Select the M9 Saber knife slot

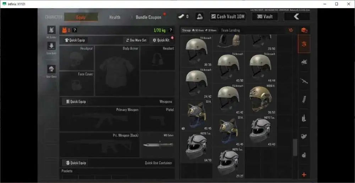(158, 144)
